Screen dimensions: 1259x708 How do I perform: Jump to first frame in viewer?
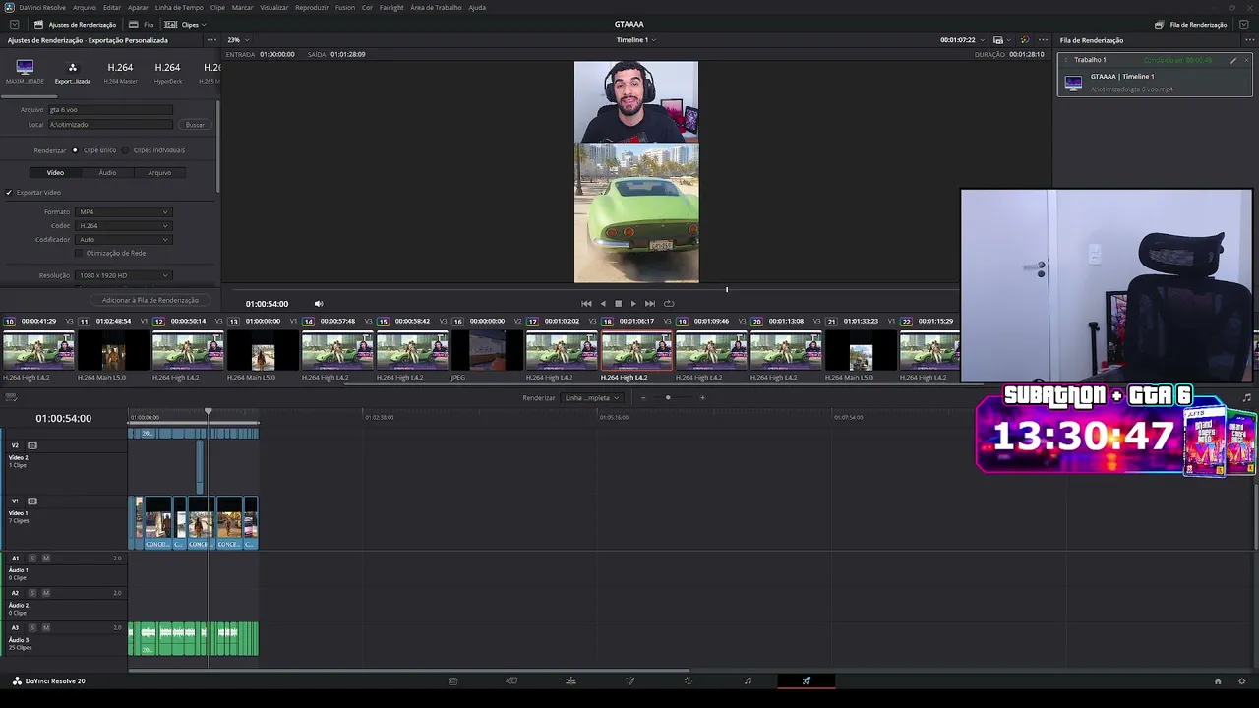pyautogui.click(x=586, y=304)
